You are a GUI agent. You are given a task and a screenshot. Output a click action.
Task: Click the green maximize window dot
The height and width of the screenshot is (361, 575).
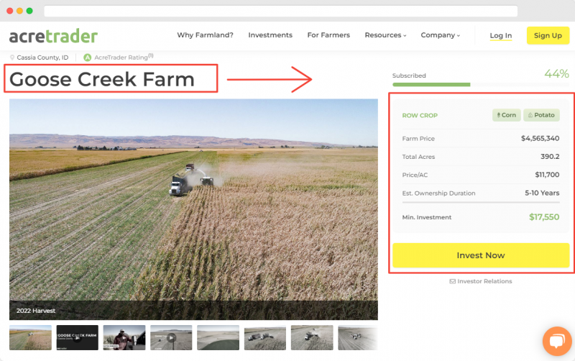pyautogui.click(x=29, y=11)
